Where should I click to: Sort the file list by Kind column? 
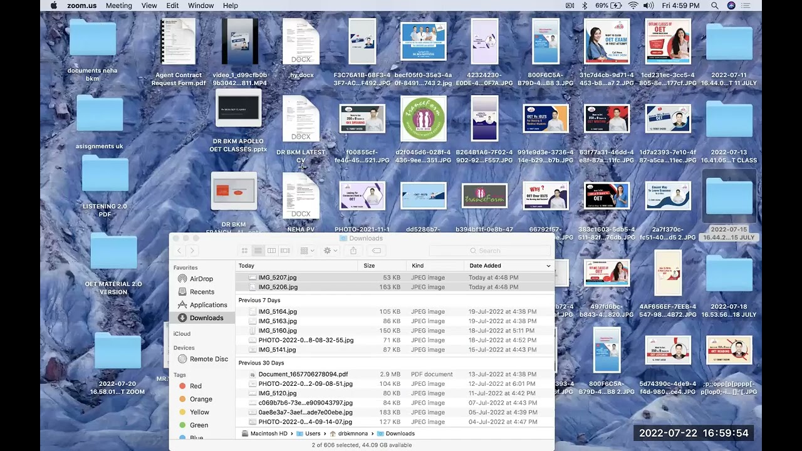tap(436, 266)
